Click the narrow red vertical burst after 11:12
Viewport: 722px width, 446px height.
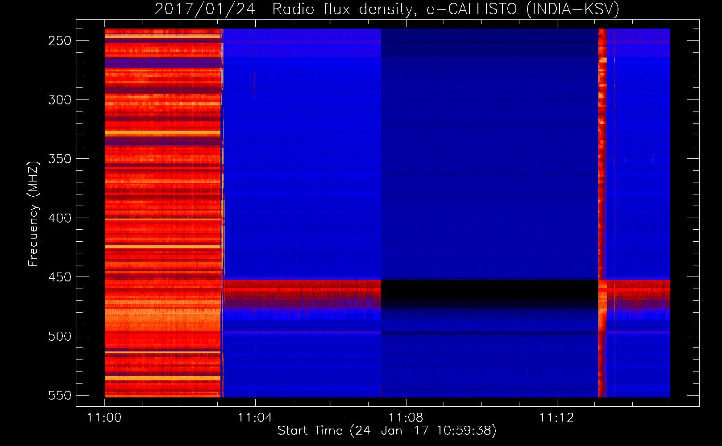[x=602, y=213]
